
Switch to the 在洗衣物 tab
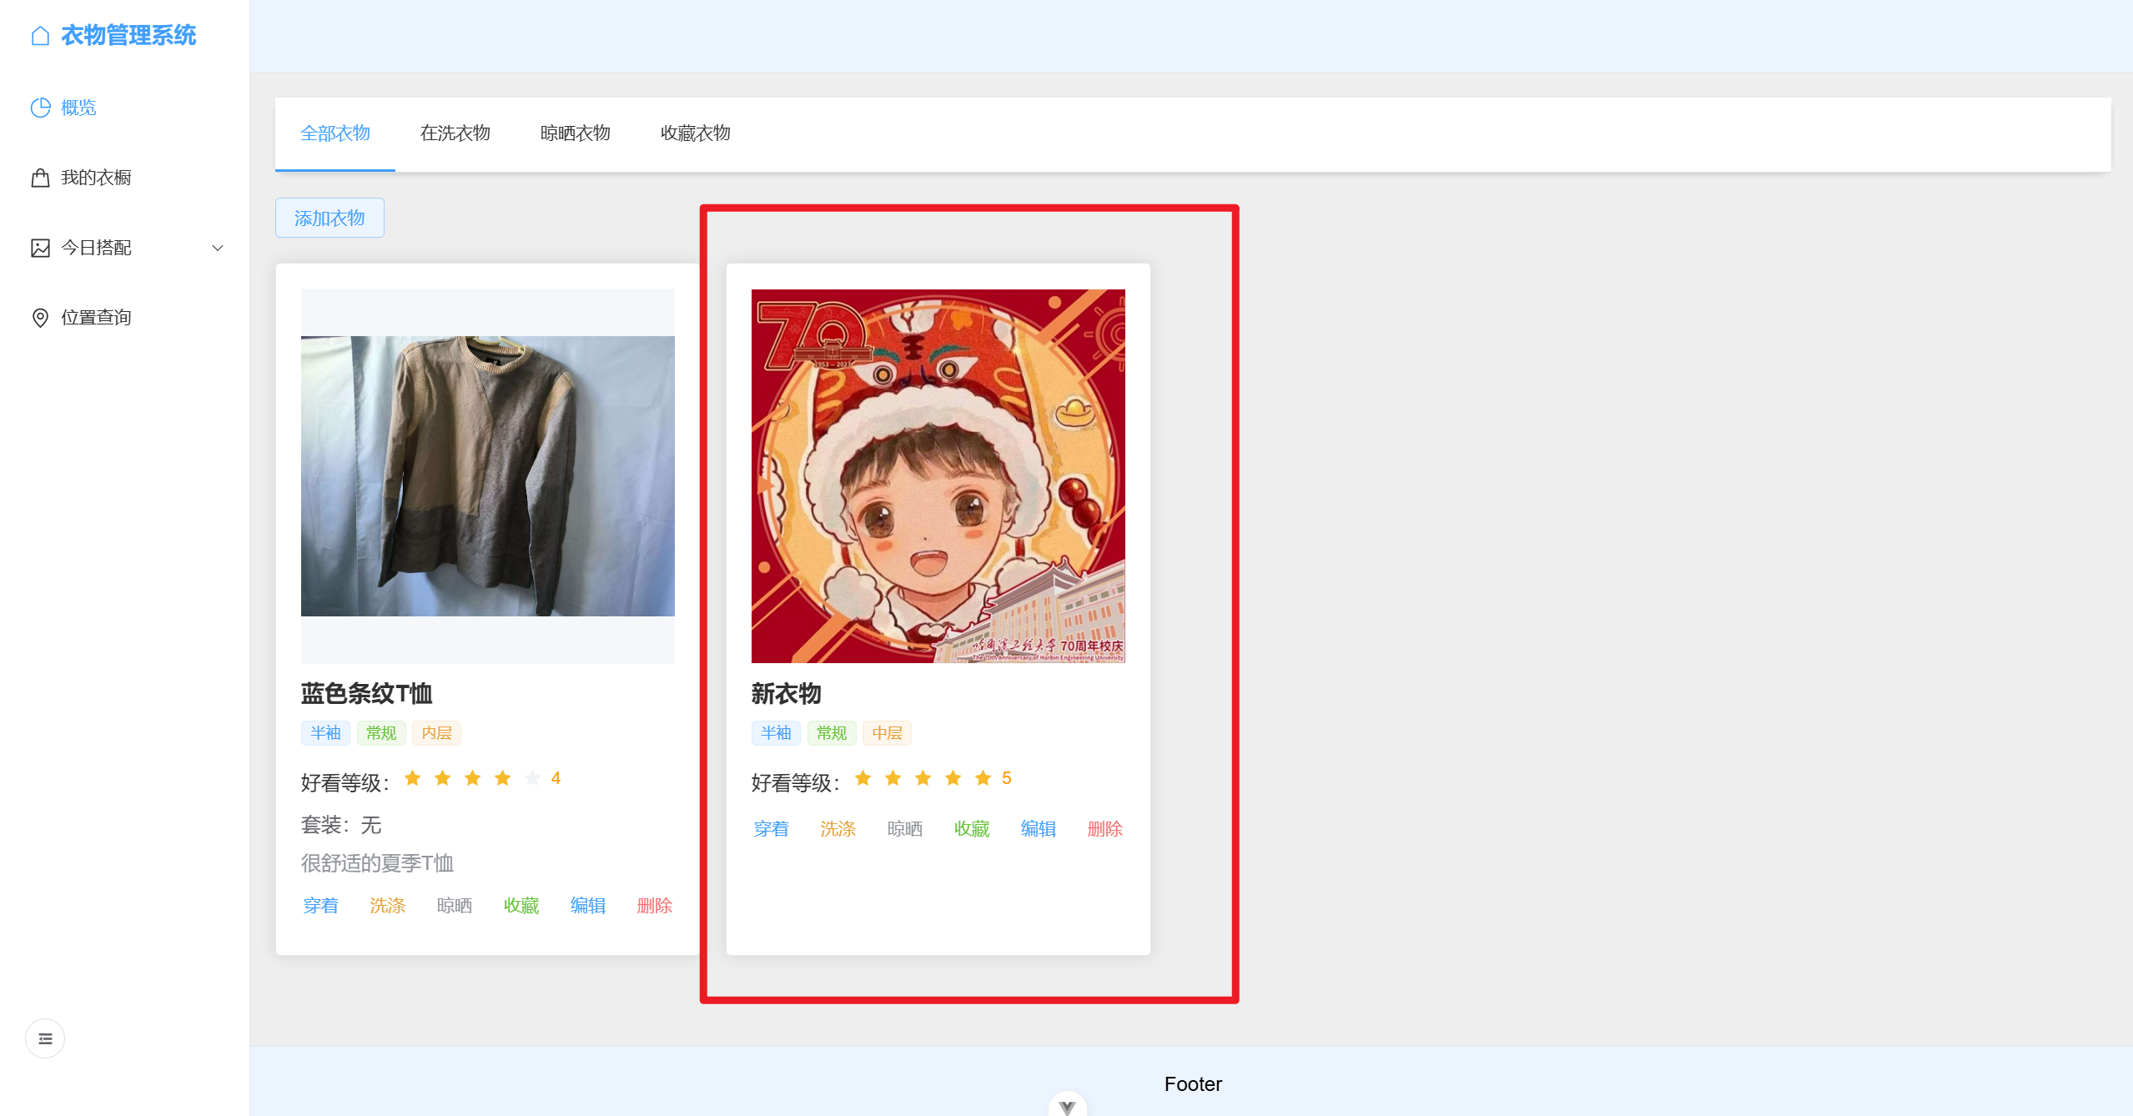[455, 133]
